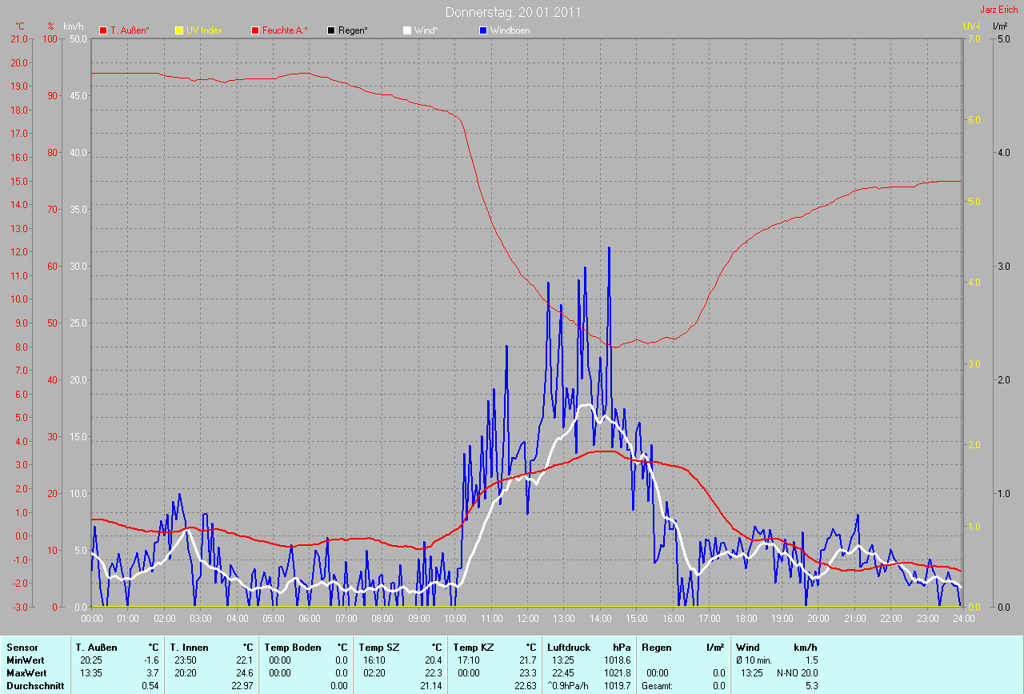Click the red swatch beside Feuchte A.

[255, 30]
